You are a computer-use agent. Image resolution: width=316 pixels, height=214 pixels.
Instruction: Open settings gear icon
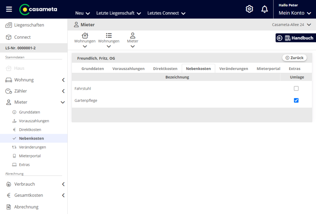[249, 9]
